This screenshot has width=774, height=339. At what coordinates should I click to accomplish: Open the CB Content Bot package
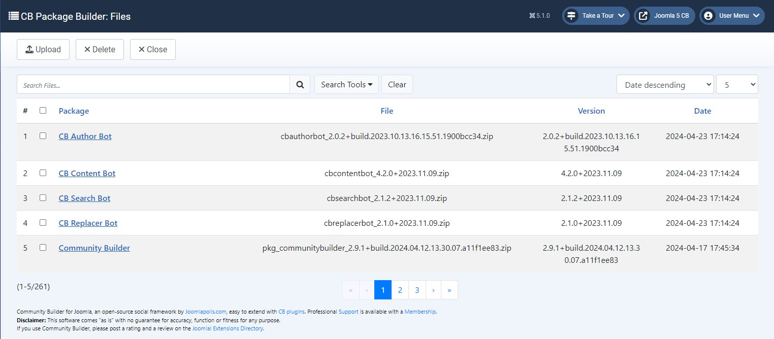[87, 173]
